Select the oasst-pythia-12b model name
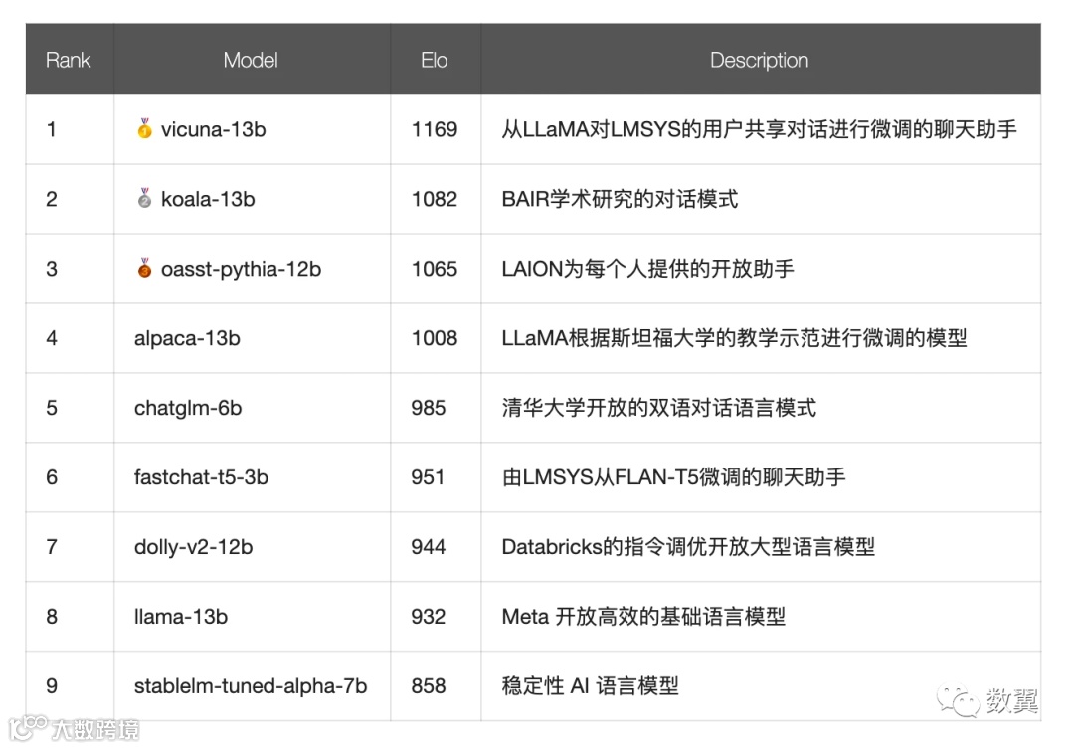This screenshot has height=749, width=1074. [241, 269]
